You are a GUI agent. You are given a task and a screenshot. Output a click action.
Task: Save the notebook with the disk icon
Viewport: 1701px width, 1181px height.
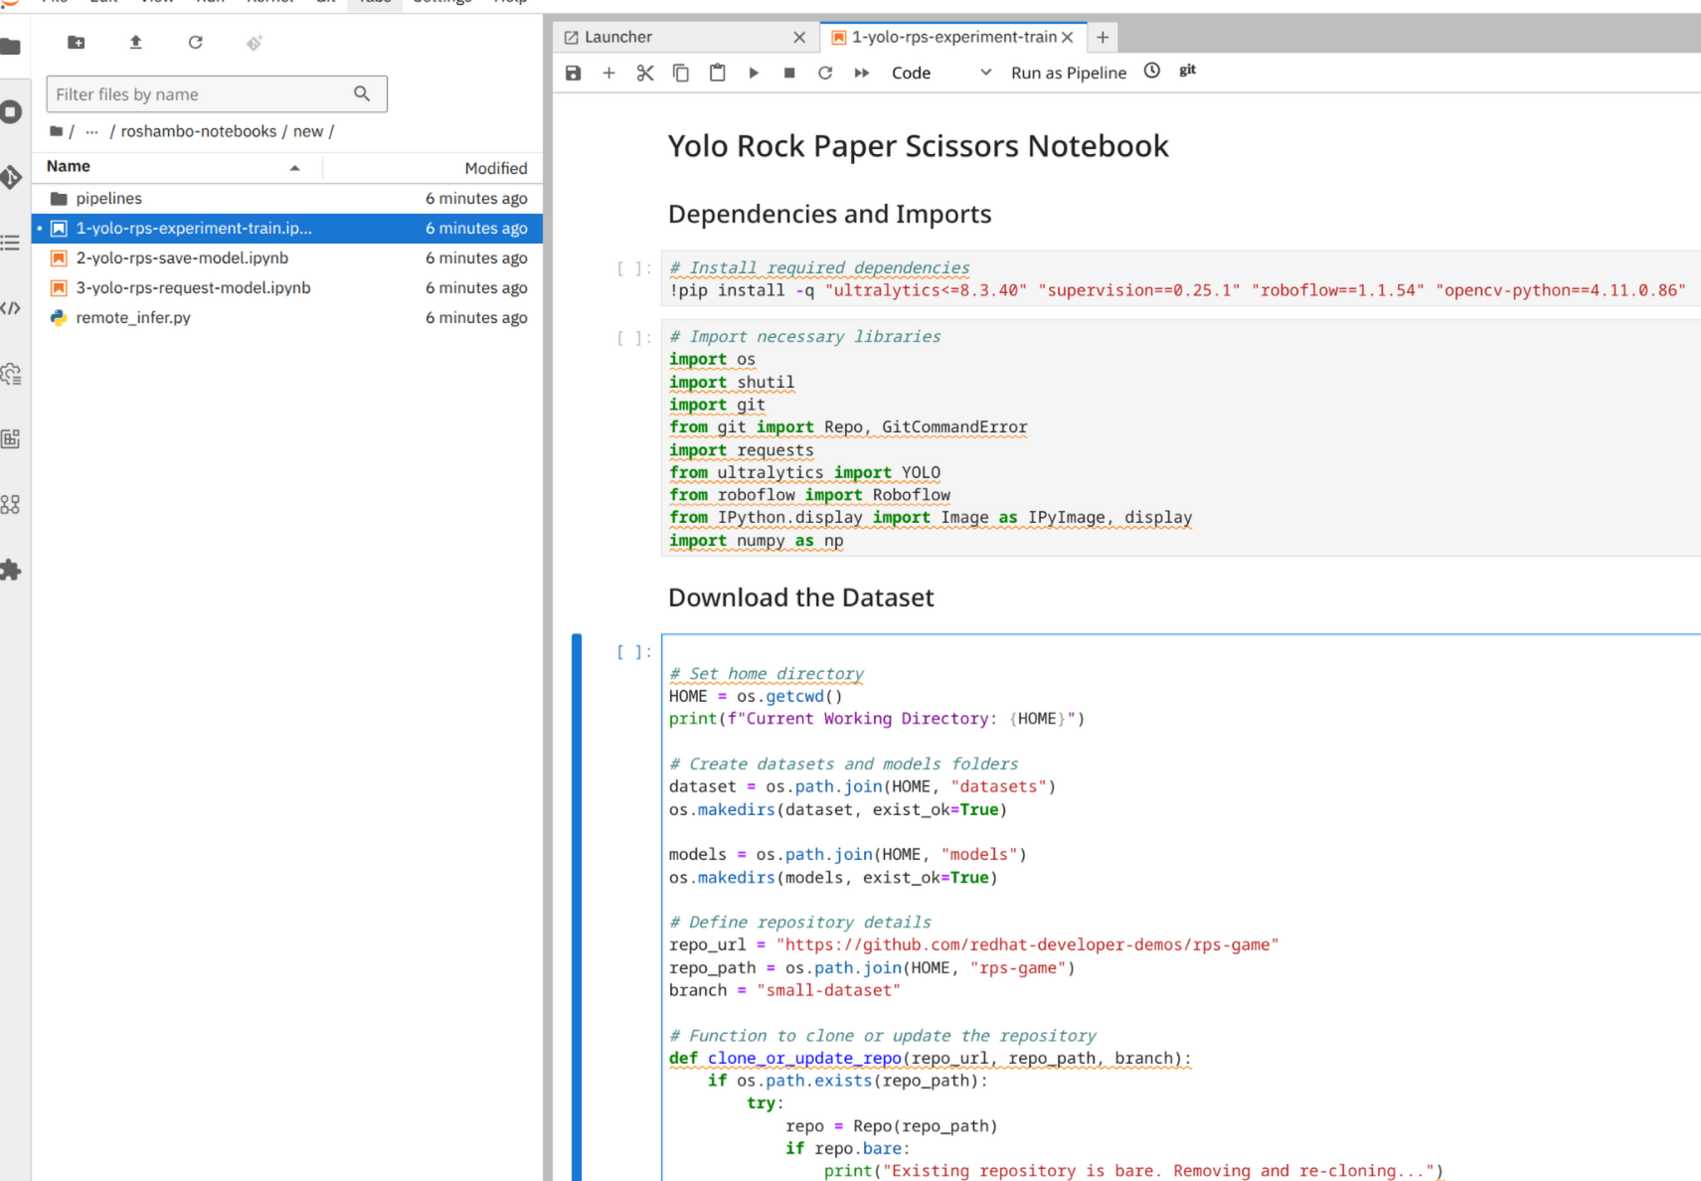click(x=574, y=73)
